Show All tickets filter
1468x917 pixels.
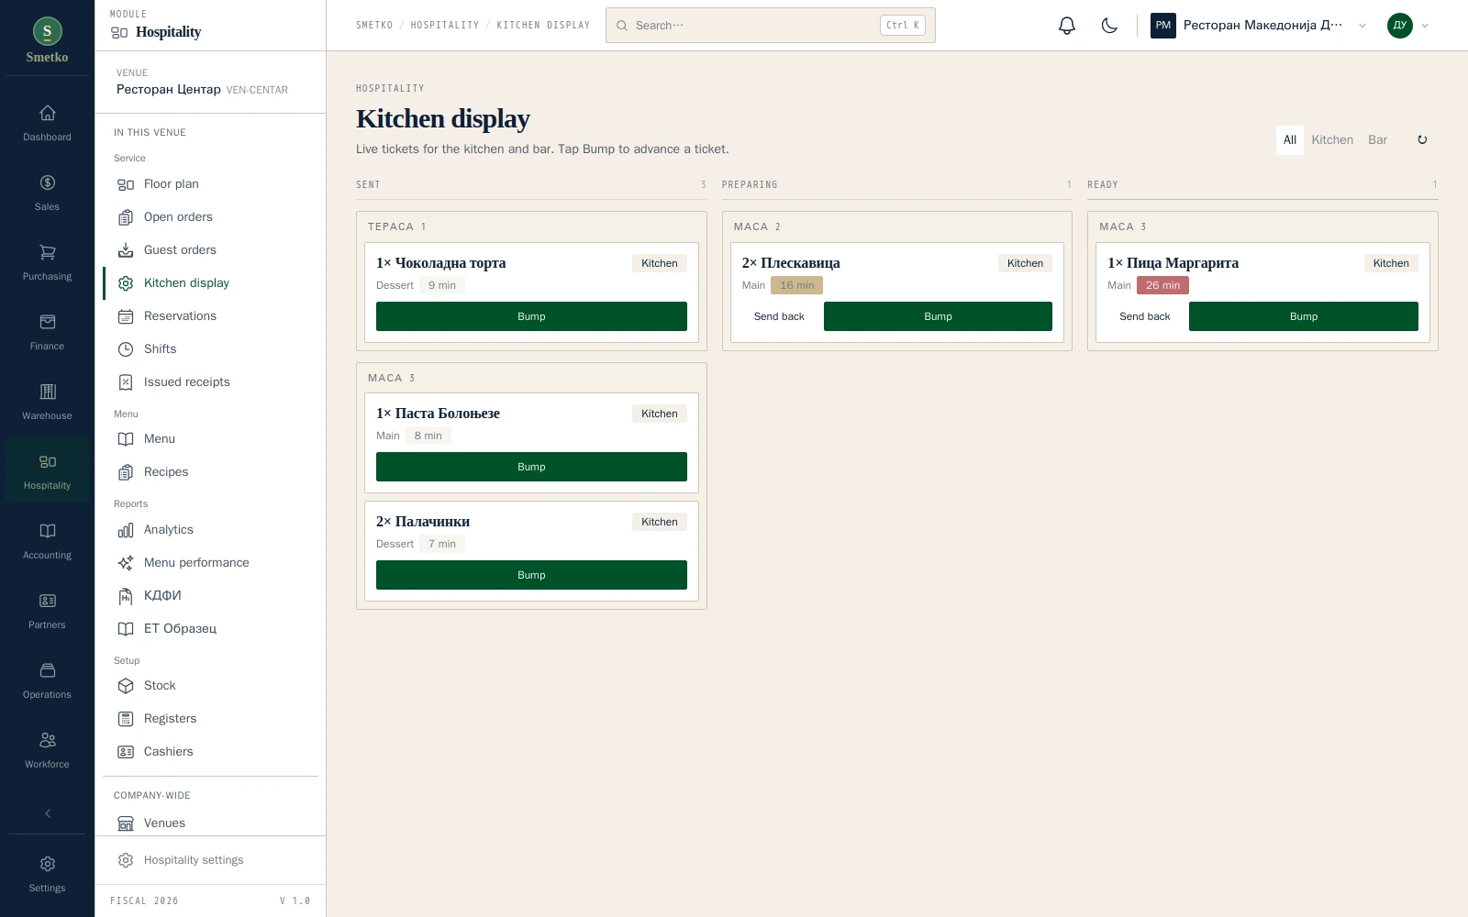[1290, 140]
